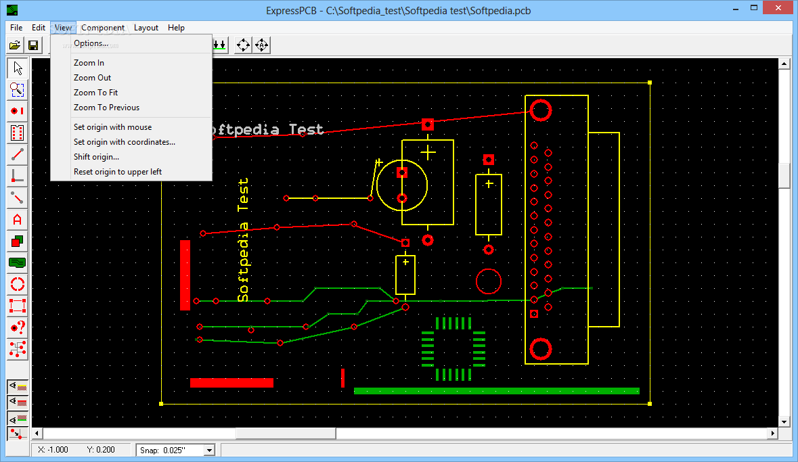
Task: Click the horizontal scrollbar right arrow
Action: tap(772, 434)
